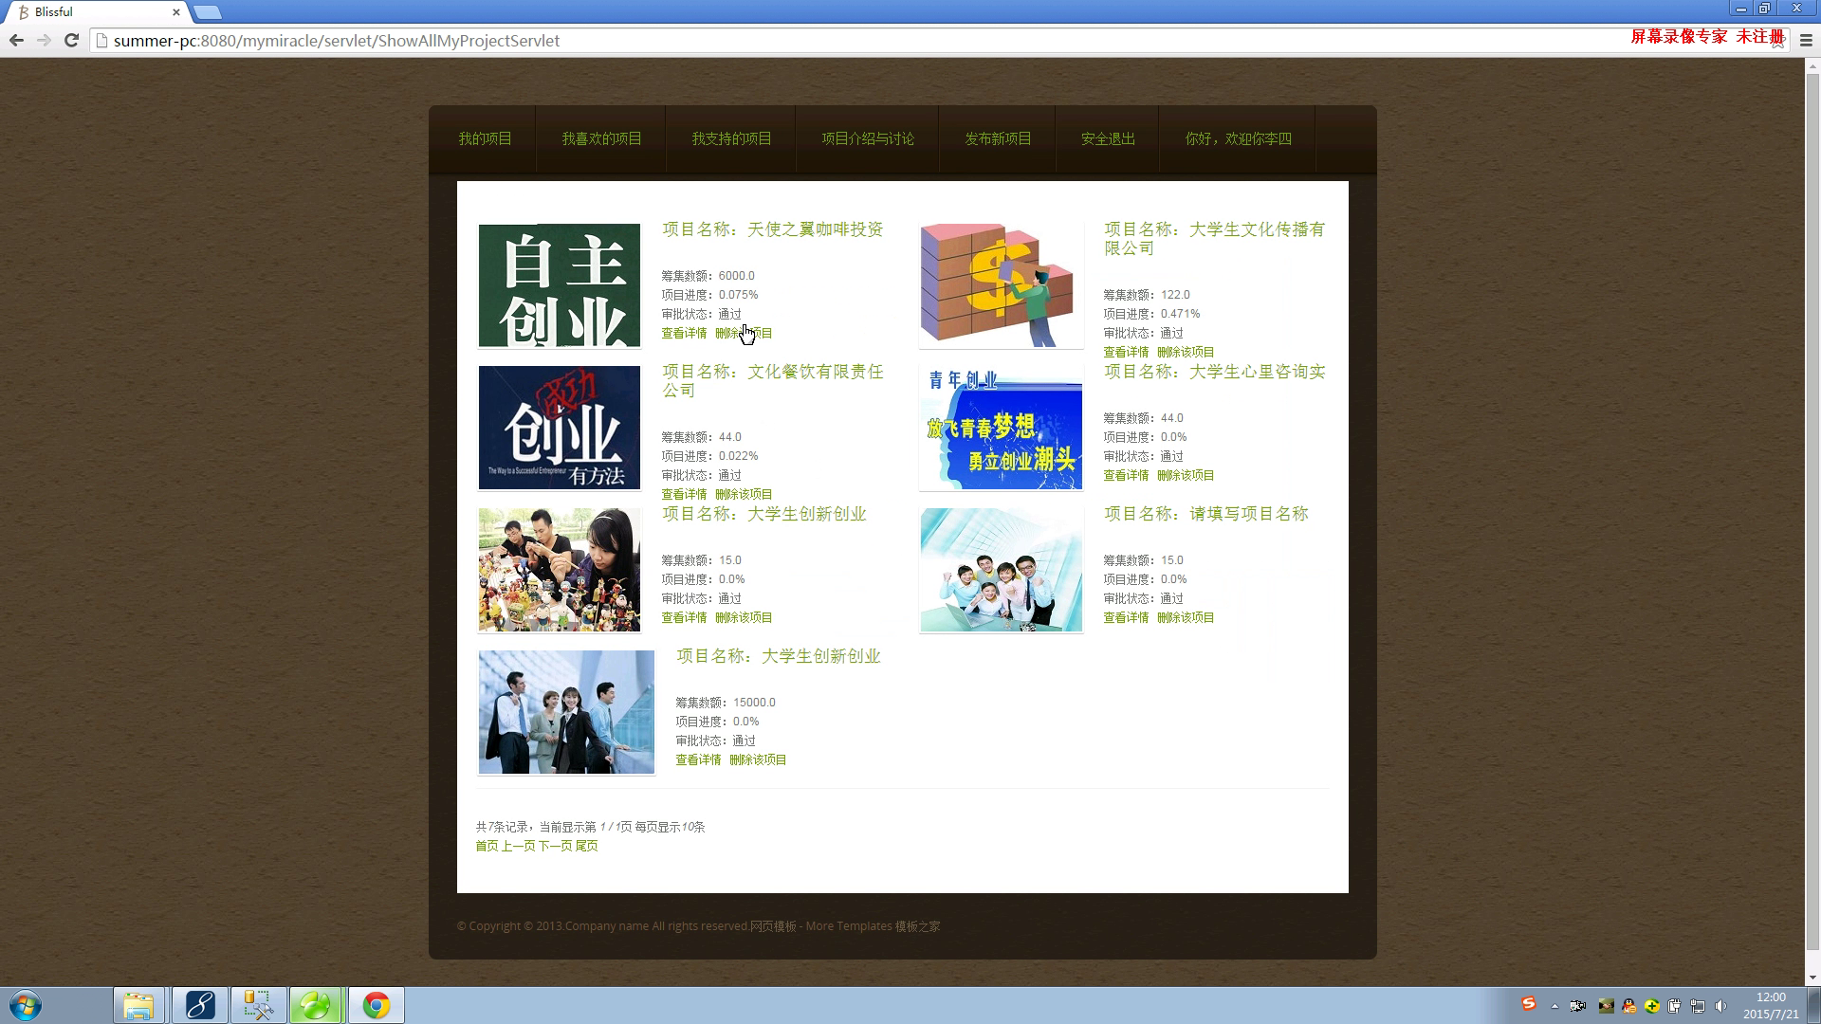
Task: Click the power plug tray icon
Action: pyautogui.click(x=1675, y=1006)
